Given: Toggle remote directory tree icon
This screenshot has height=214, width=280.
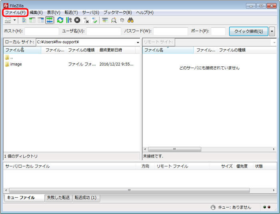Looking at the screenshot, I should click(x=41, y=20).
